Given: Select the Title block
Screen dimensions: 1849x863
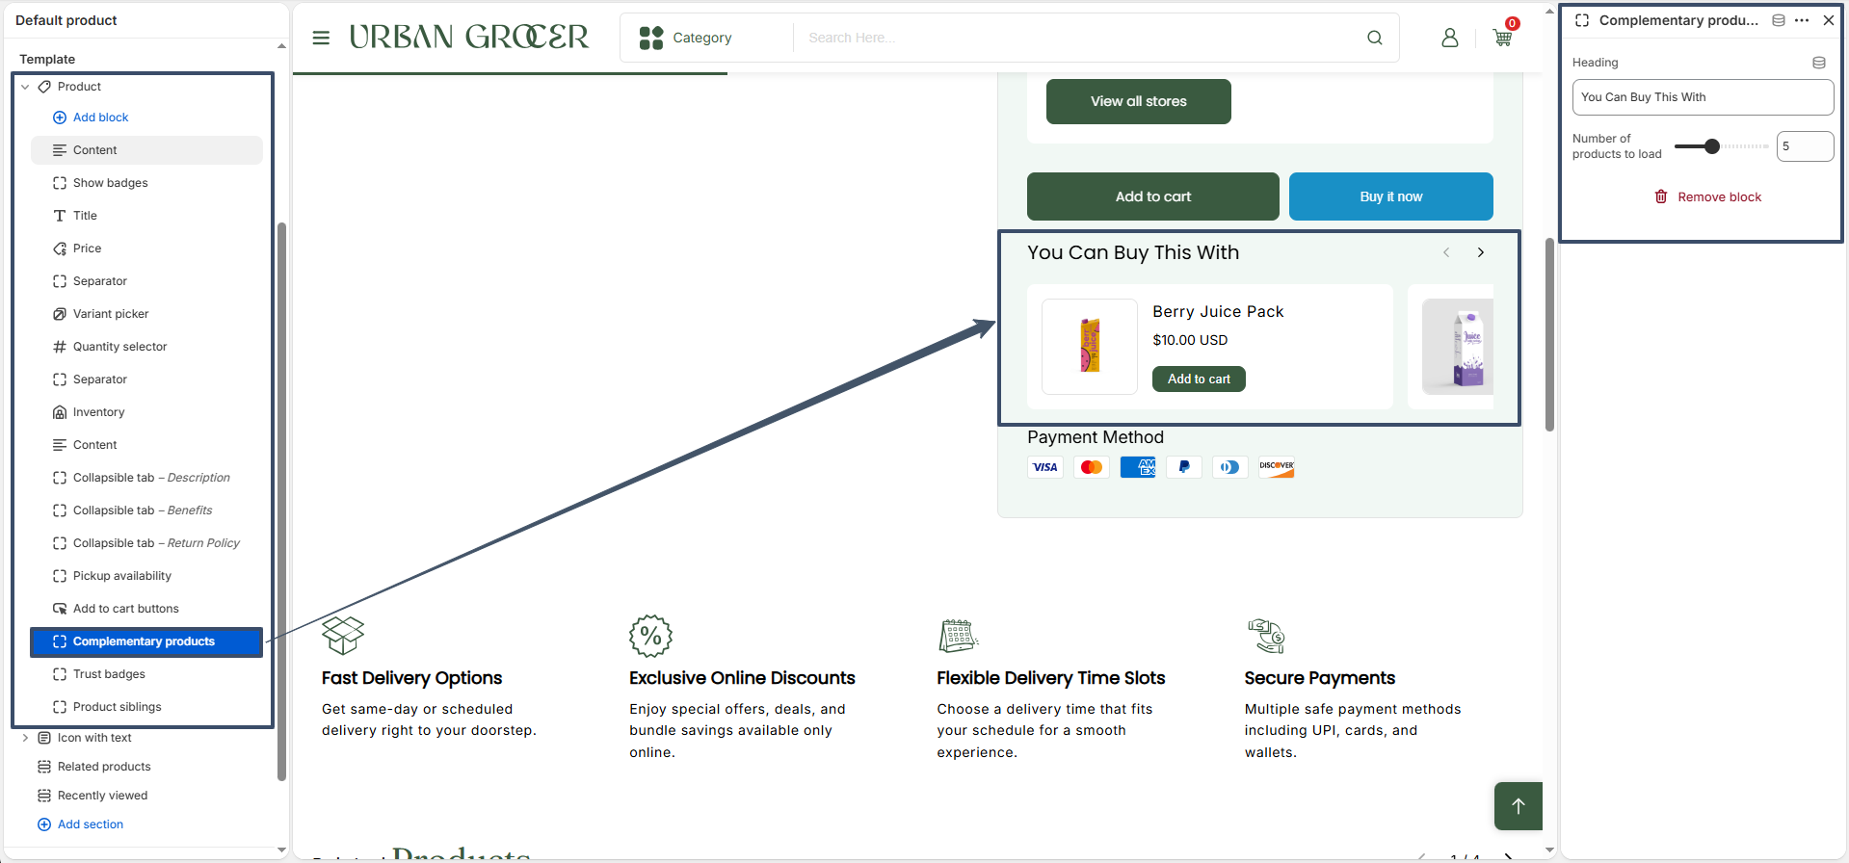Looking at the screenshot, I should pyautogui.click(x=146, y=216).
